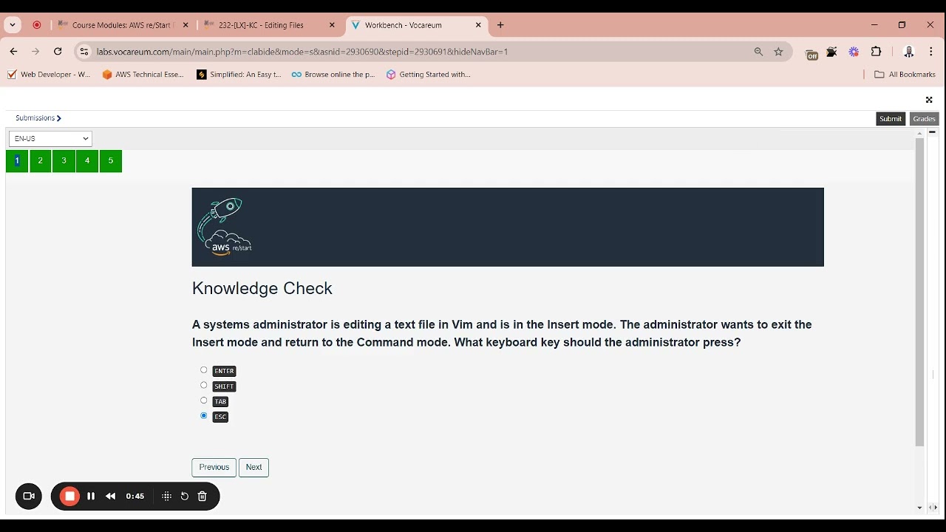Image resolution: width=946 pixels, height=532 pixels.
Task: Stop the screen recording
Action: [70, 497]
